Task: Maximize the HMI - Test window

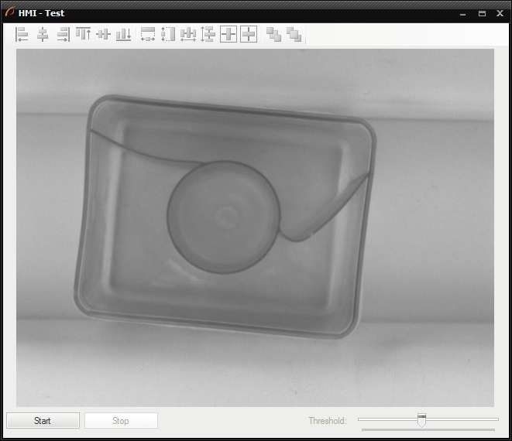Action: coord(482,13)
